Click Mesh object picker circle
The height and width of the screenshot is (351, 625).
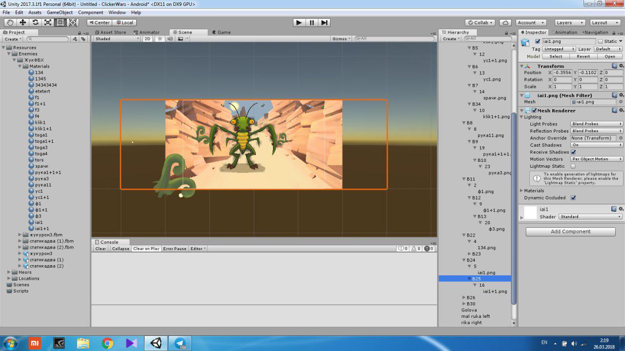[621, 102]
